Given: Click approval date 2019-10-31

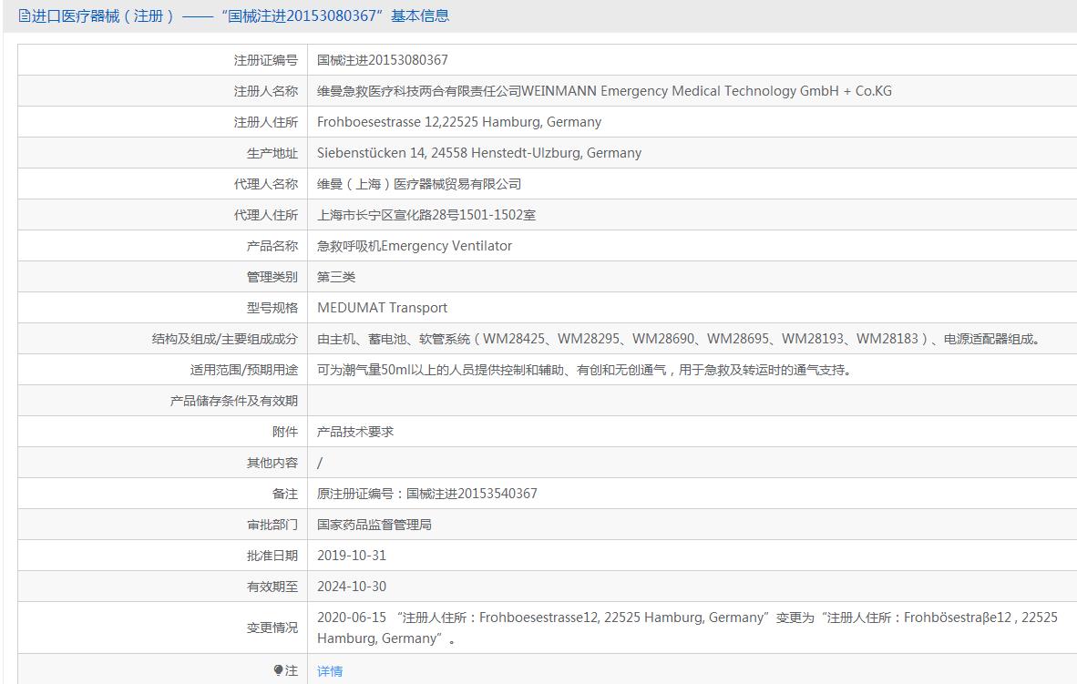Looking at the screenshot, I should click(352, 556).
